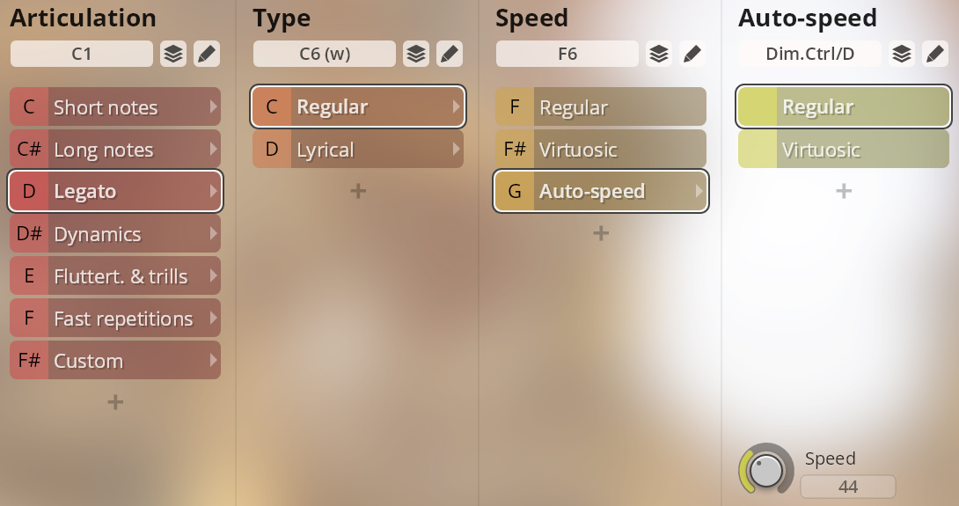
Task: Click the pencil edit icon for Type
Action: pos(449,54)
